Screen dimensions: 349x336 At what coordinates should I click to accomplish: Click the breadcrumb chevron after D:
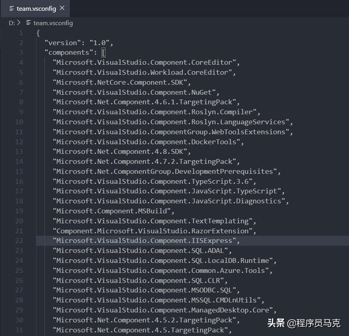(19, 23)
